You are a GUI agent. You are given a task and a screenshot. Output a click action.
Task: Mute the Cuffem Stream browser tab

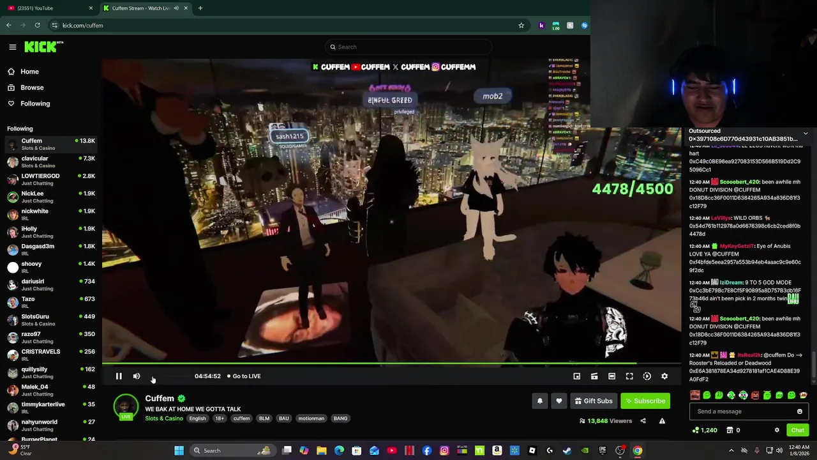pyautogui.click(x=176, y=8)
